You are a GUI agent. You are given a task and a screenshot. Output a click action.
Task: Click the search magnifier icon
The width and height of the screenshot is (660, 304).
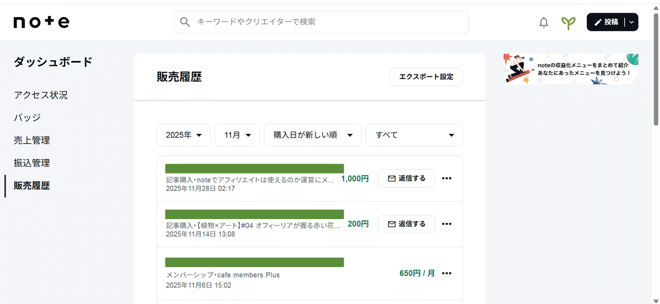click(x=185, y=22)
